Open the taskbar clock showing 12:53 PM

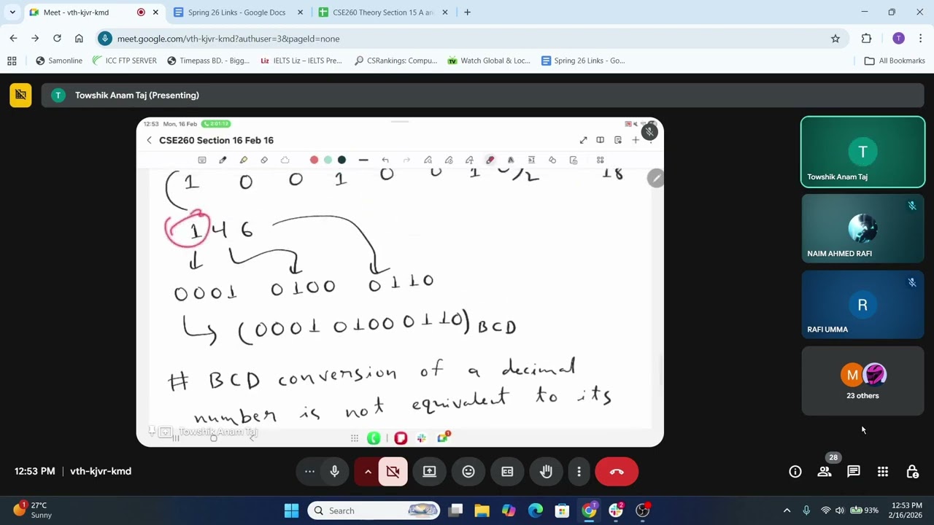point(906,510)
